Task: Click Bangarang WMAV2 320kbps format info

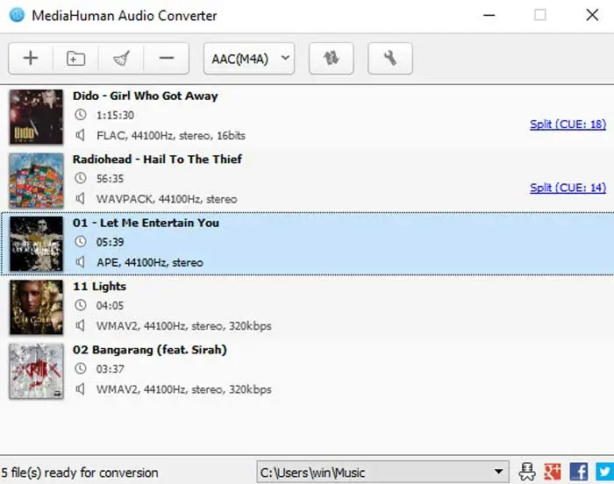Action: [183, 389]
